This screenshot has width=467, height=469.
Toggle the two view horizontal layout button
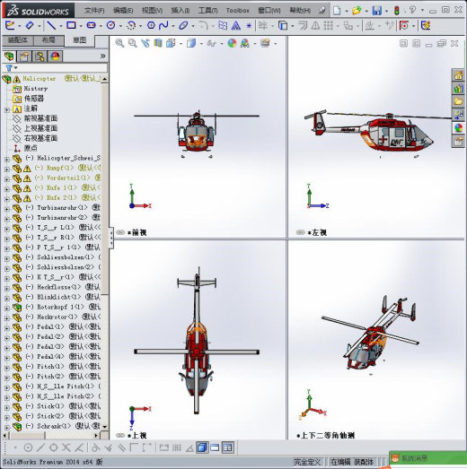[215, 447]
